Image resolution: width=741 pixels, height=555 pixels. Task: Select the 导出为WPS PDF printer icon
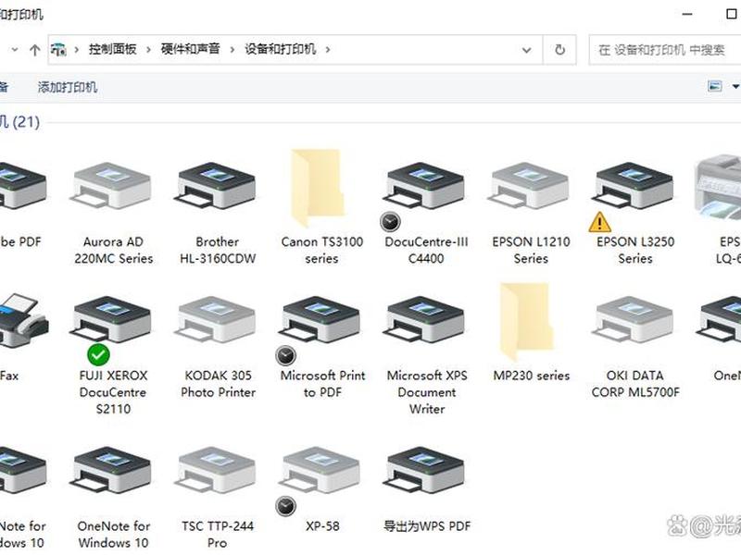[425, 470]
